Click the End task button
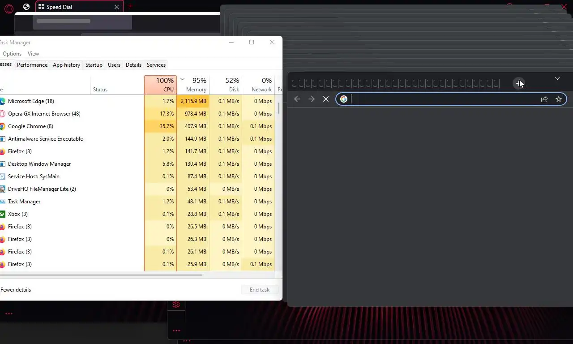Screen dimensions: 573x344 tap(260, 290)
